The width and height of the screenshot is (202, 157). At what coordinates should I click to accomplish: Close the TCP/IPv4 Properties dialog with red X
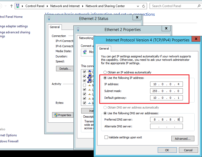pyautogui.click(x=196, y=40)
